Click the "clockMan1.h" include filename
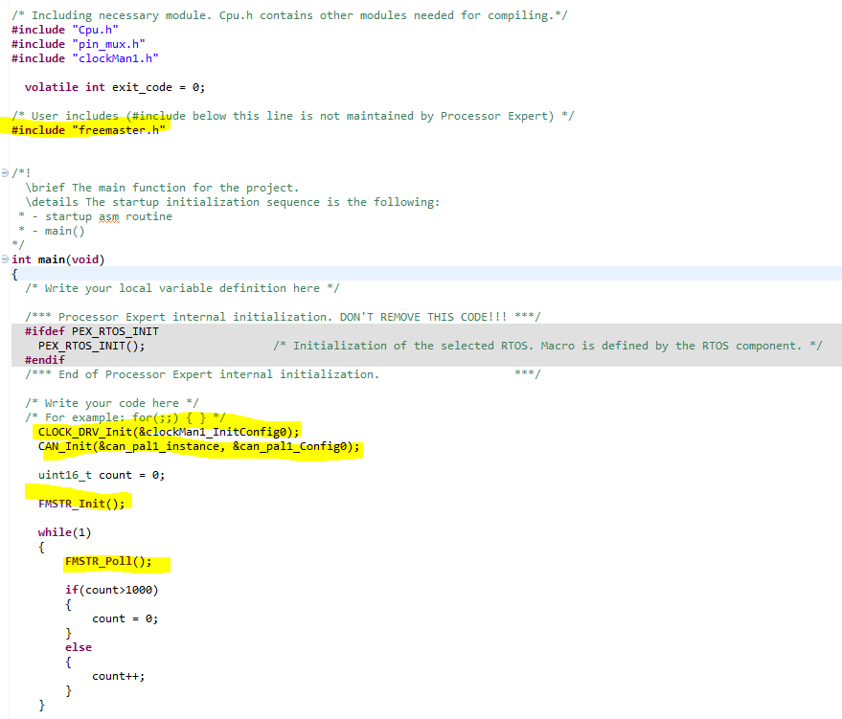842x719 pixels. point(115,57)
